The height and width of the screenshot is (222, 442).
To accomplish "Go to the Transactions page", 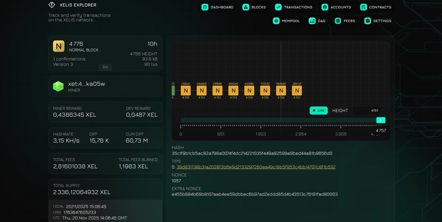I will pos(298,7).
